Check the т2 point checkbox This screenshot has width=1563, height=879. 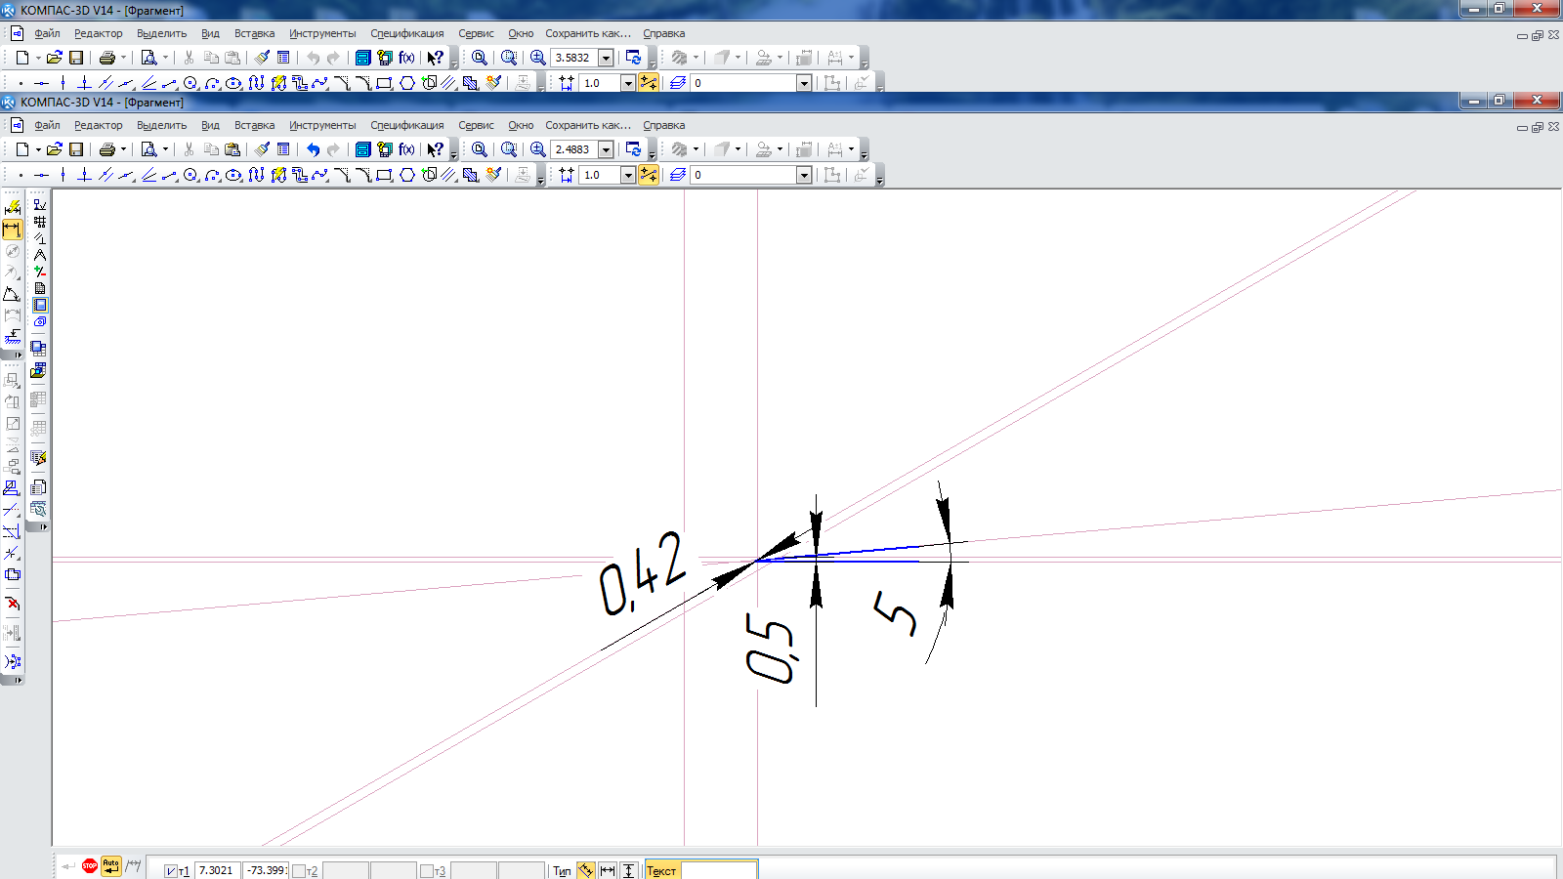(x=299, y=871)
